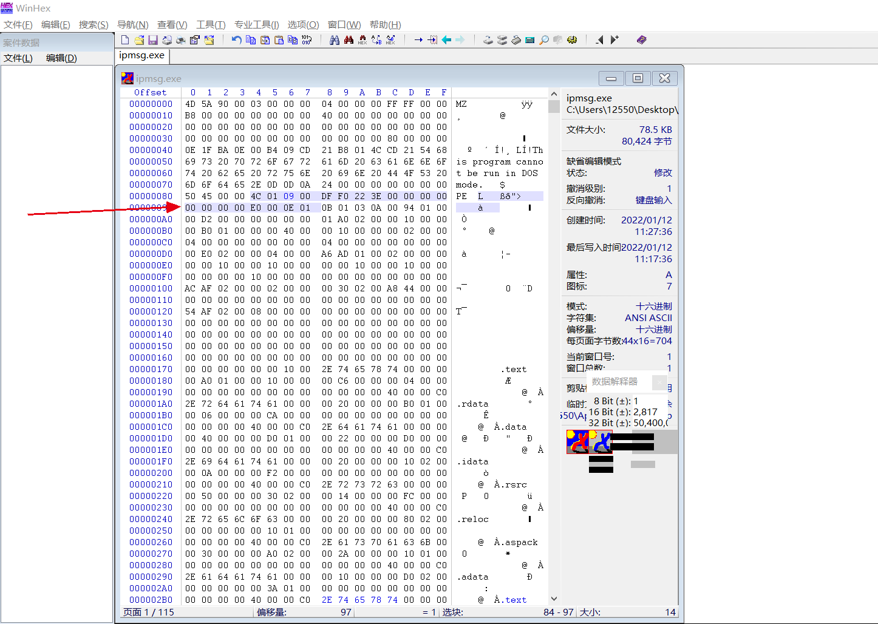Screen dimensions: 878x624
Task: Click the scroll up arrow of hex view
Action: pos(554,94)
